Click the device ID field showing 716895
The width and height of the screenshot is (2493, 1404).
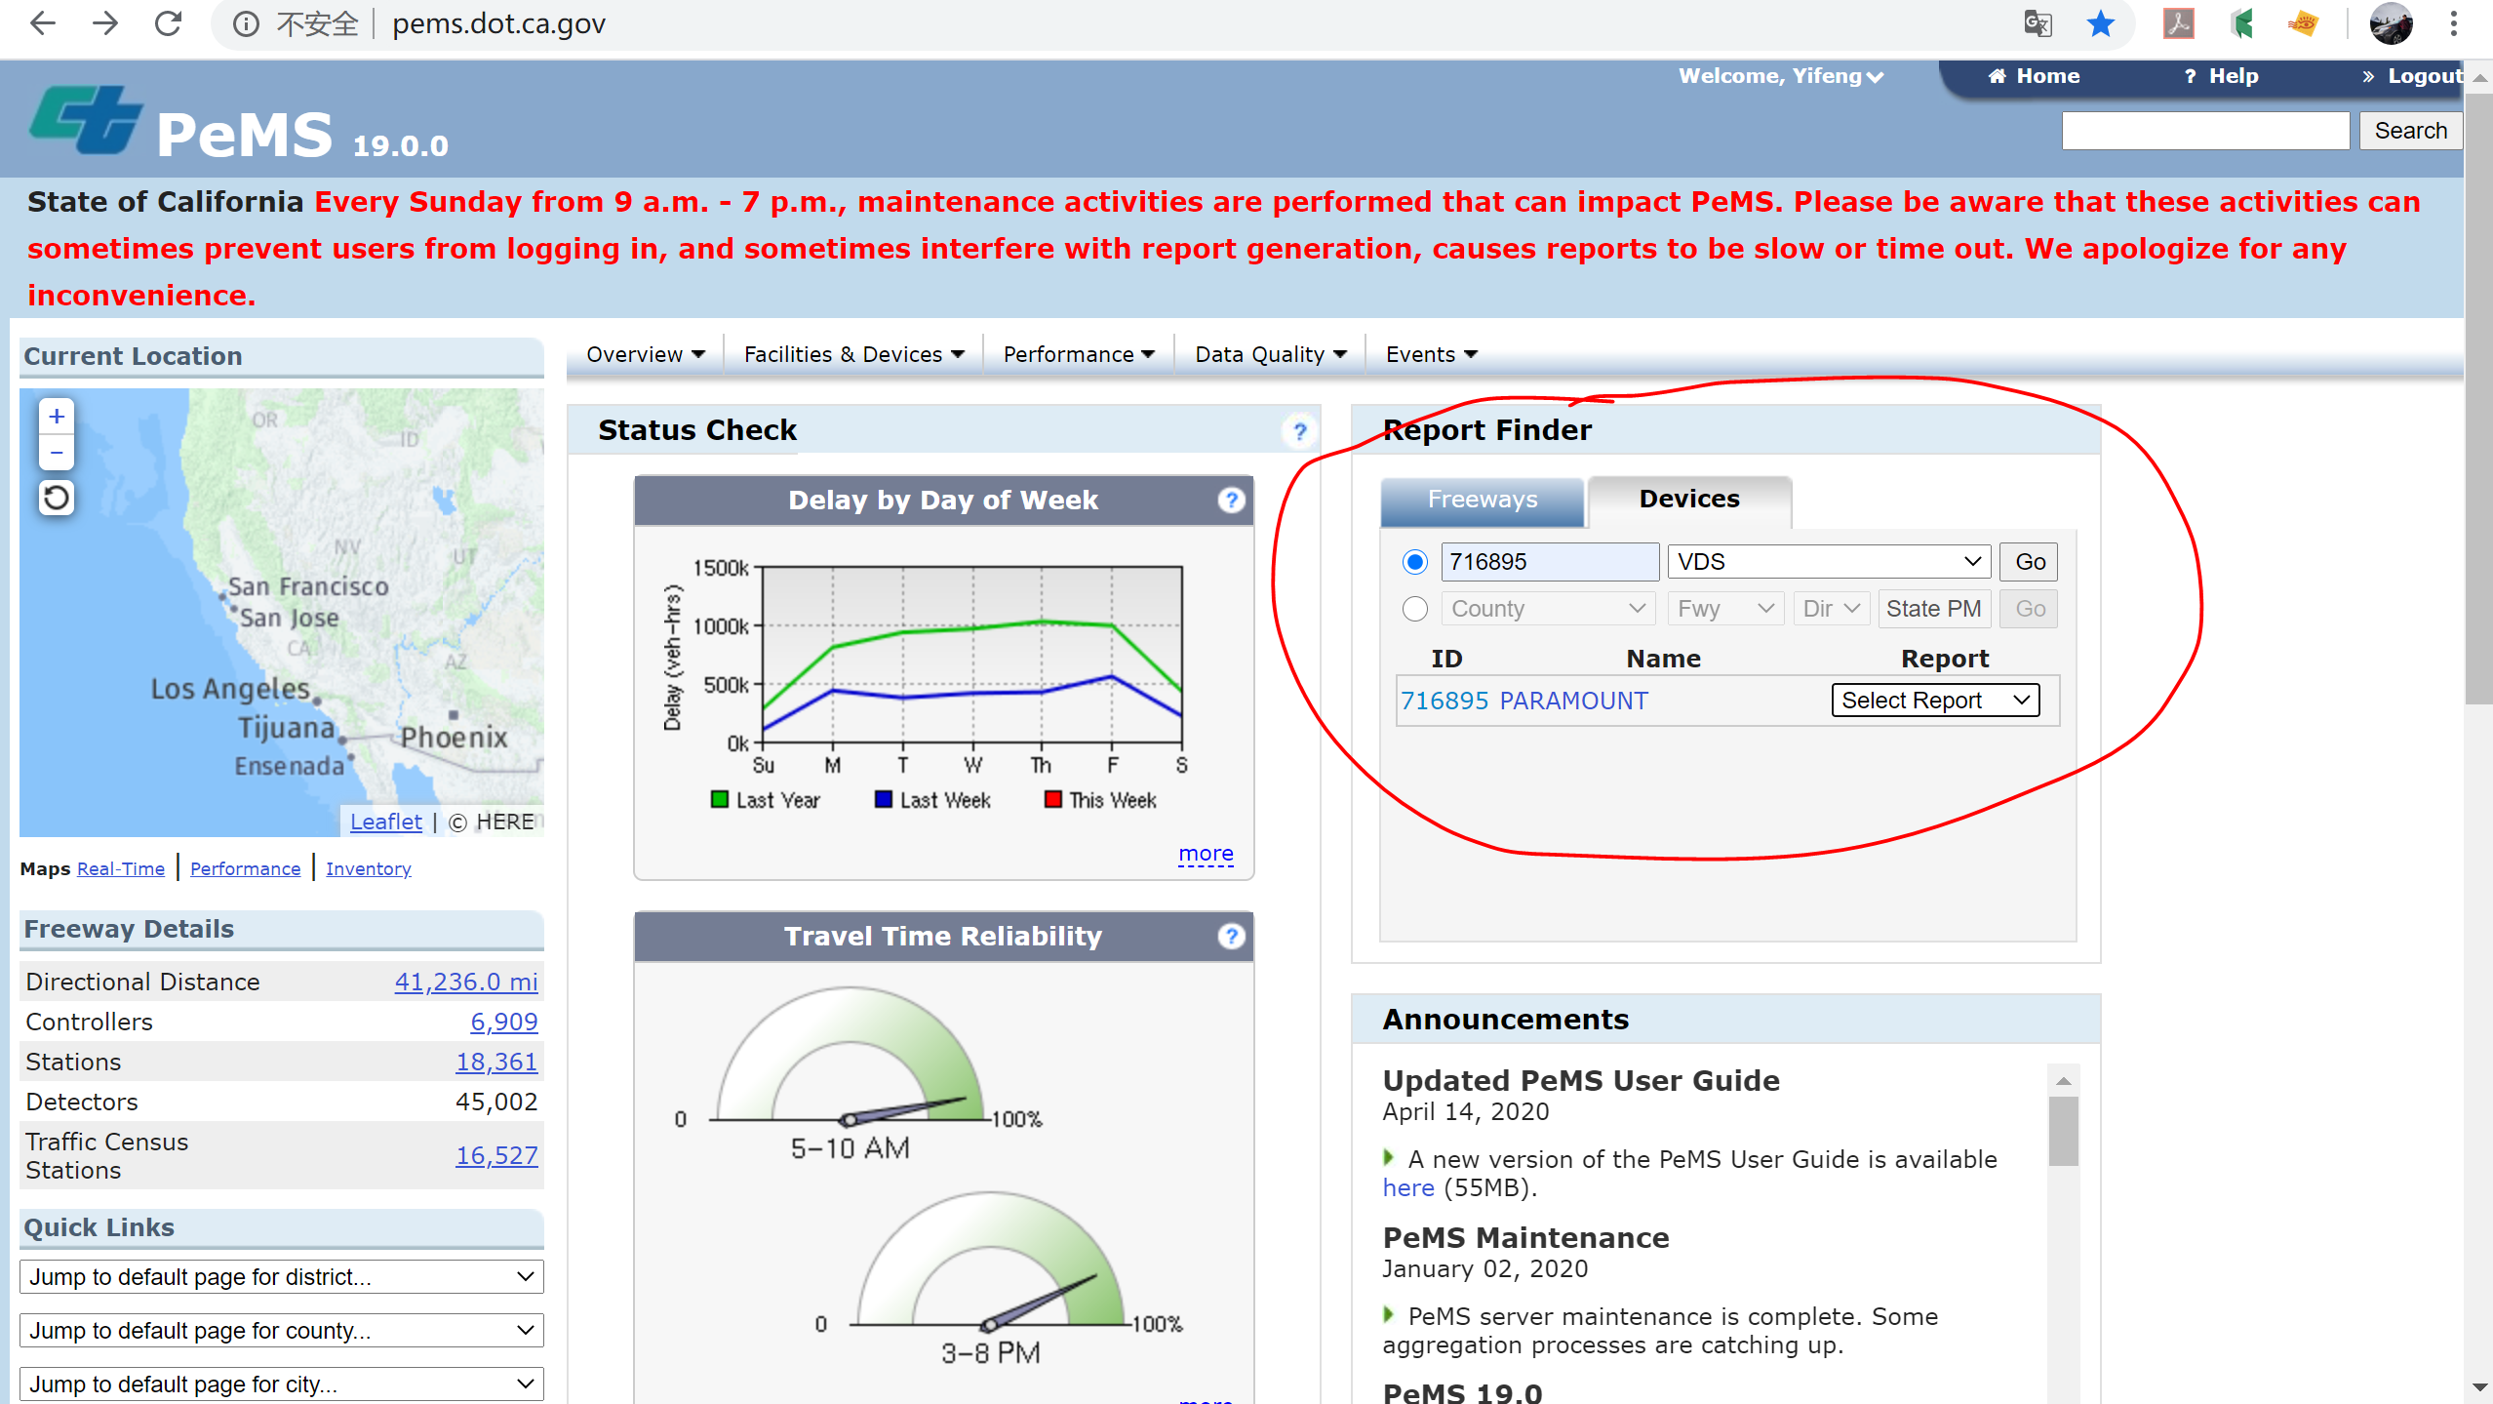(1550, 562)
